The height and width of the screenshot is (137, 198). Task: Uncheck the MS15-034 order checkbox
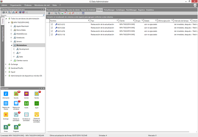click(52, 28)
